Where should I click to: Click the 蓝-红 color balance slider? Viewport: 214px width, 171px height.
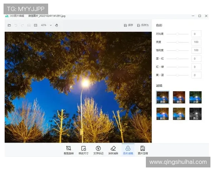(177, 59)
